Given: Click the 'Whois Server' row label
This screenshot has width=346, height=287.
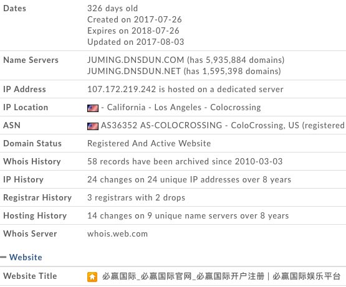Looking at the screenshot, I should (30, 233).
